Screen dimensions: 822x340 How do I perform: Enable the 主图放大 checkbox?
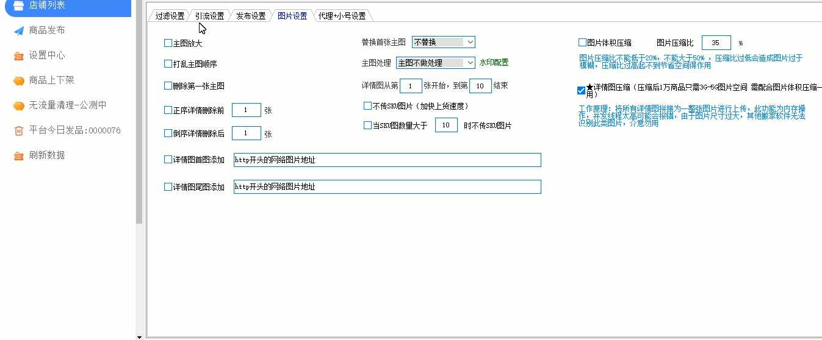tap(168, 43)
